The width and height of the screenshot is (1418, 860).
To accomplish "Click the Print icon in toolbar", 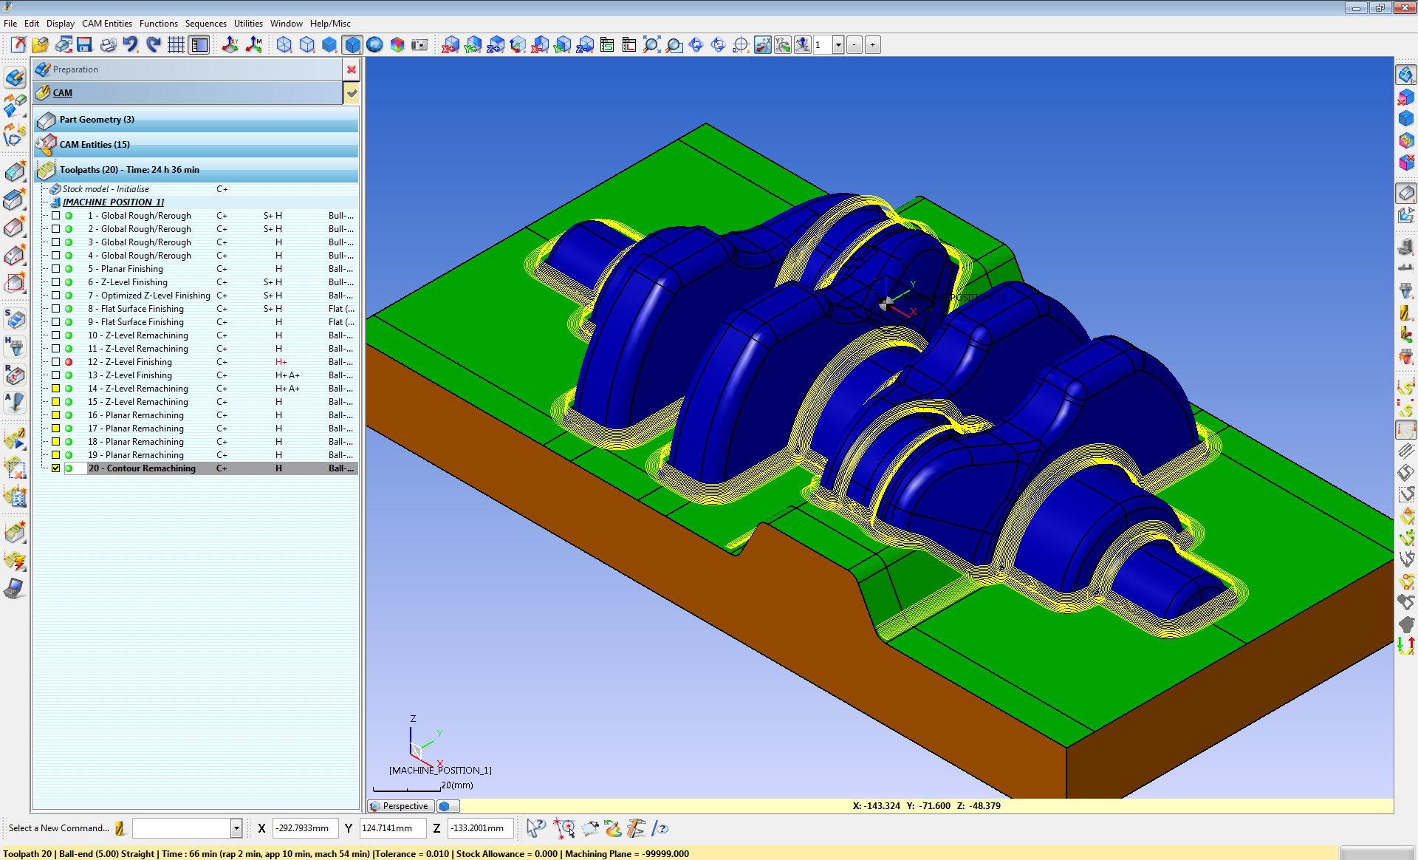I will (108, 45).
